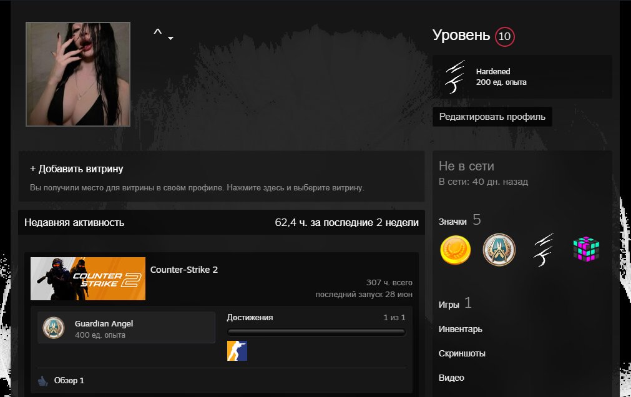631x397 pixels.
Task: Click the colorful cube badge
Action: [586, 250]
